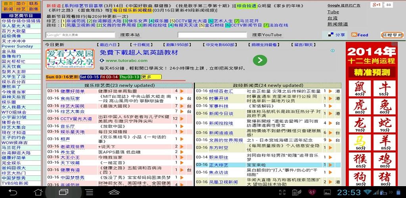Click the 捐赠帮助 button
The height and width of the screenshot is (198, 406).
tap(392, 35)
